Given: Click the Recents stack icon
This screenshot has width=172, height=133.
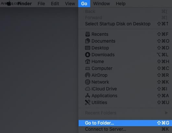Looking at the screenshot, I should pos(88,34).
